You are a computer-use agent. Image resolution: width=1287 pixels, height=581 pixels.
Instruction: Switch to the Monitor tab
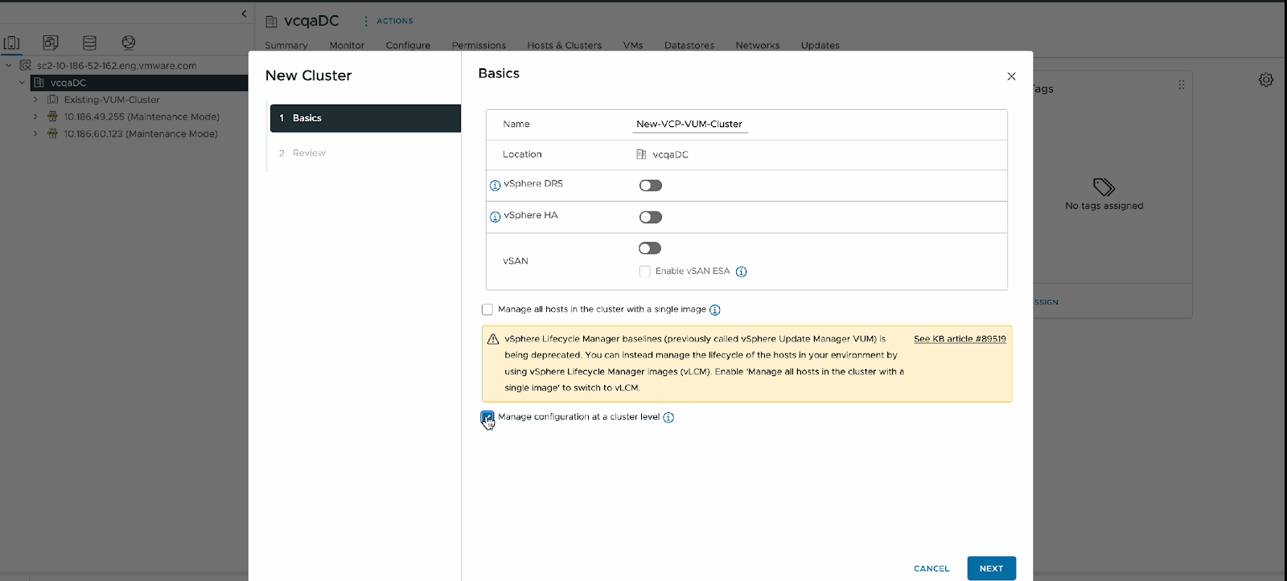pyautogui.click(x=347, y=45)
